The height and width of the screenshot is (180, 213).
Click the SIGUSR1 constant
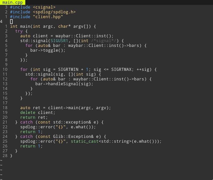pos(59,41)
